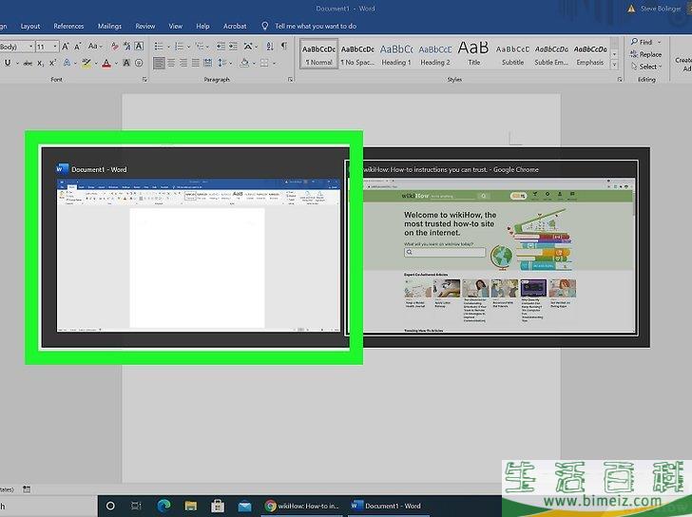Click the Text Highlight Color icon
Screen dimensions: 692x517
click(x=86, y=63)
